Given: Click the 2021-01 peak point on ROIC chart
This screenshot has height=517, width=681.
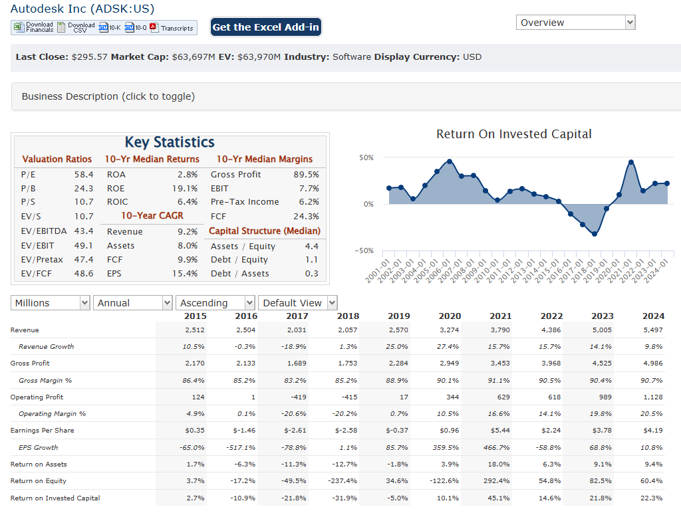Looking at the screenshot, I should tap(631, 162).
